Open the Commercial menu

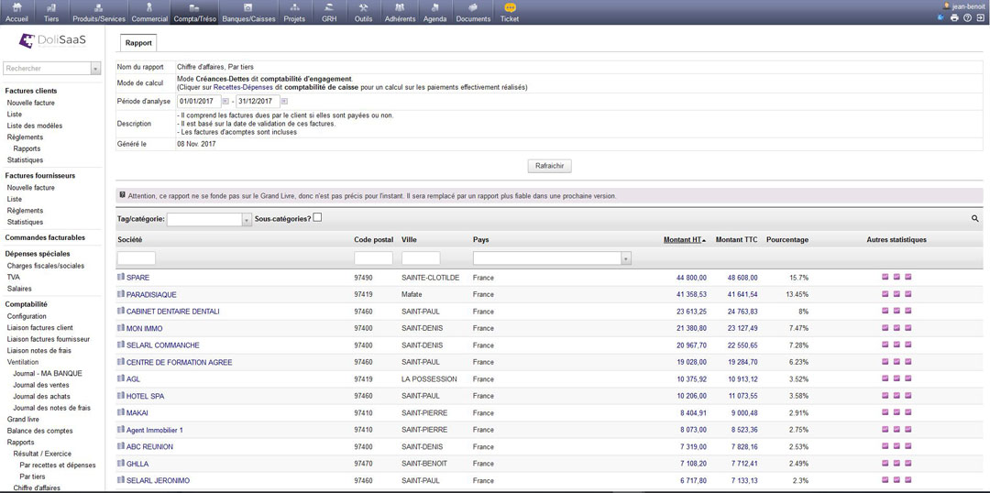tap(149, 13)
